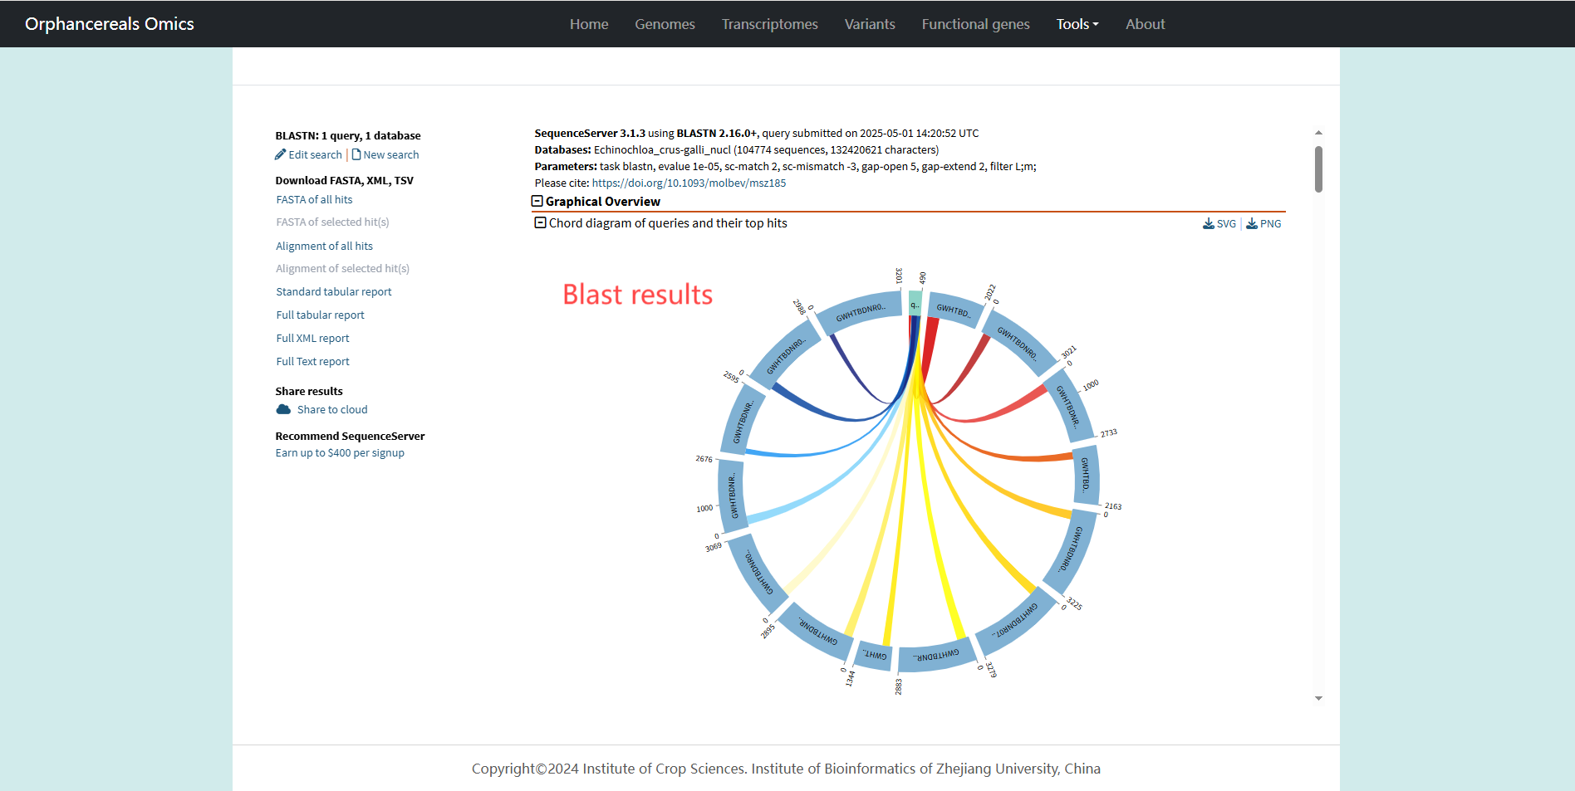
Task: Click the Orphancereals Omics site logo
Action: pyautogui.click(x=110, y=24)
